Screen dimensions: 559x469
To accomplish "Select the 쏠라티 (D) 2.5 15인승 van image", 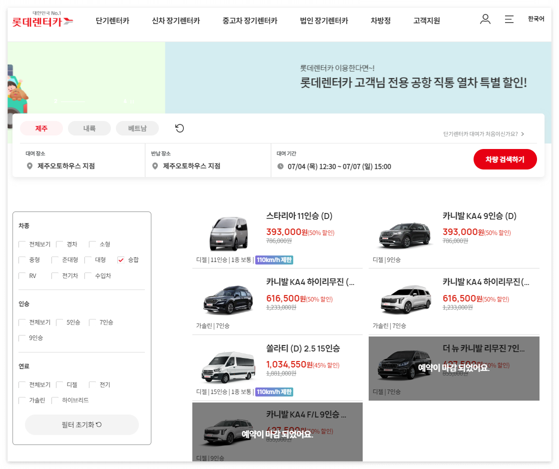I will pyautogui.click(x=228, y=367).
